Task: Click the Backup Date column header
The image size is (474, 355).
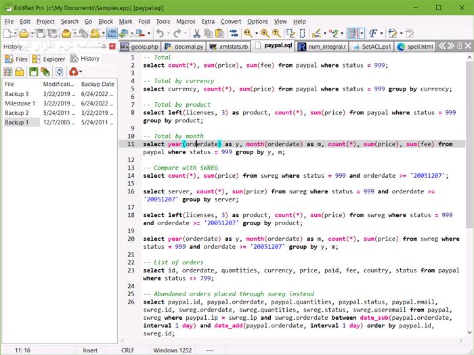Action: [x=98, y=84]
